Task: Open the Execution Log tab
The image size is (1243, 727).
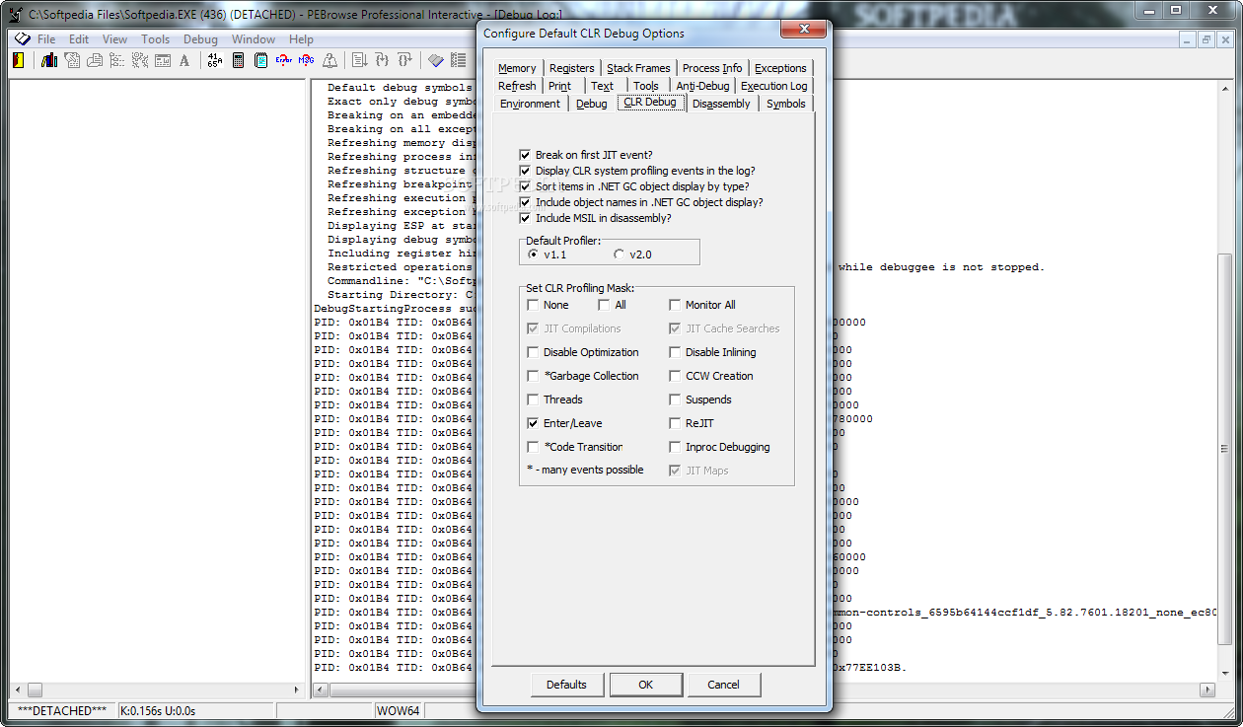Action: [774, 86]
